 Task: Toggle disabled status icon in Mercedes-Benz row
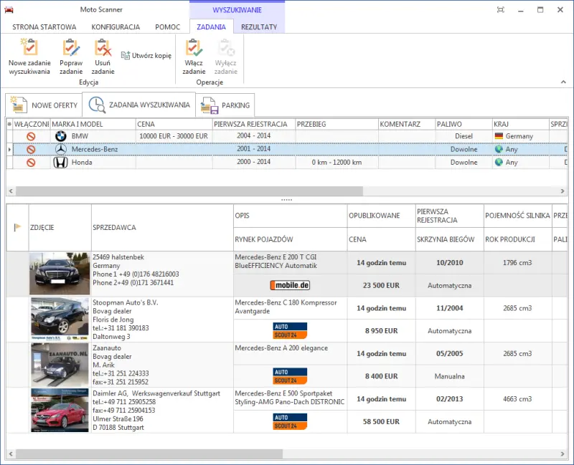click(31, 150)
